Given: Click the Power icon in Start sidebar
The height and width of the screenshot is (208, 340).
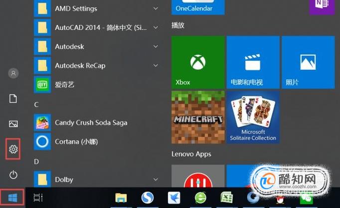Looking at the screenshot, I should tap(13, 175).
